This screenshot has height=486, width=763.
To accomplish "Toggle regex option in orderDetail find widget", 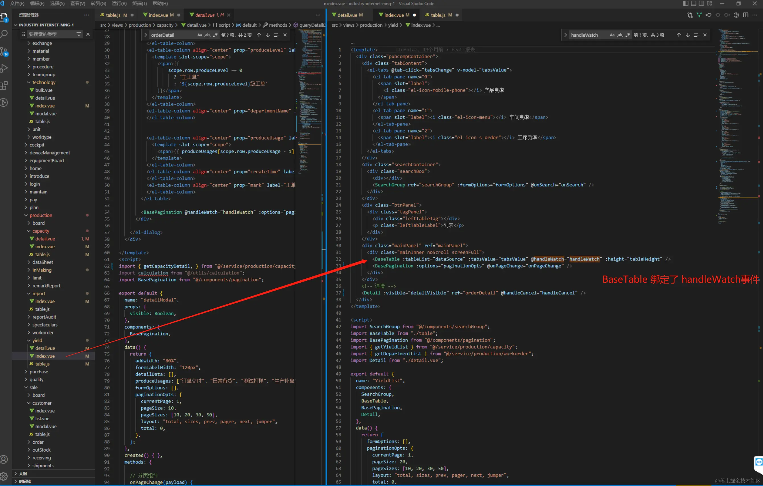I will (215, 35).
